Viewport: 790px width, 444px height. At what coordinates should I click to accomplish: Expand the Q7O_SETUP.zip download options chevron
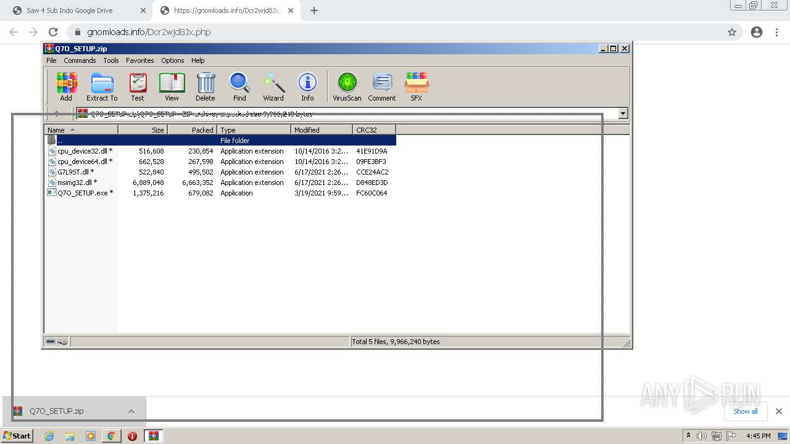click(131, 411)
